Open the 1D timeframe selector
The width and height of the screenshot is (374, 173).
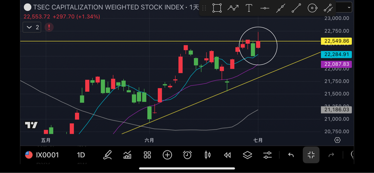pyautogui.click(x=81, y=155)
